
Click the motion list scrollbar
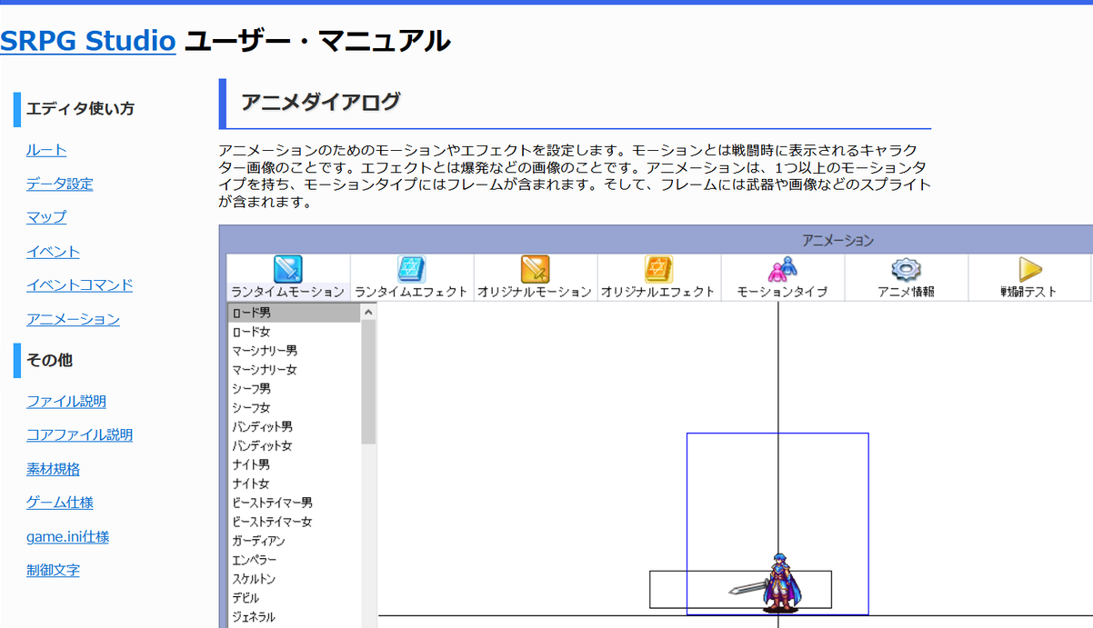368,382
